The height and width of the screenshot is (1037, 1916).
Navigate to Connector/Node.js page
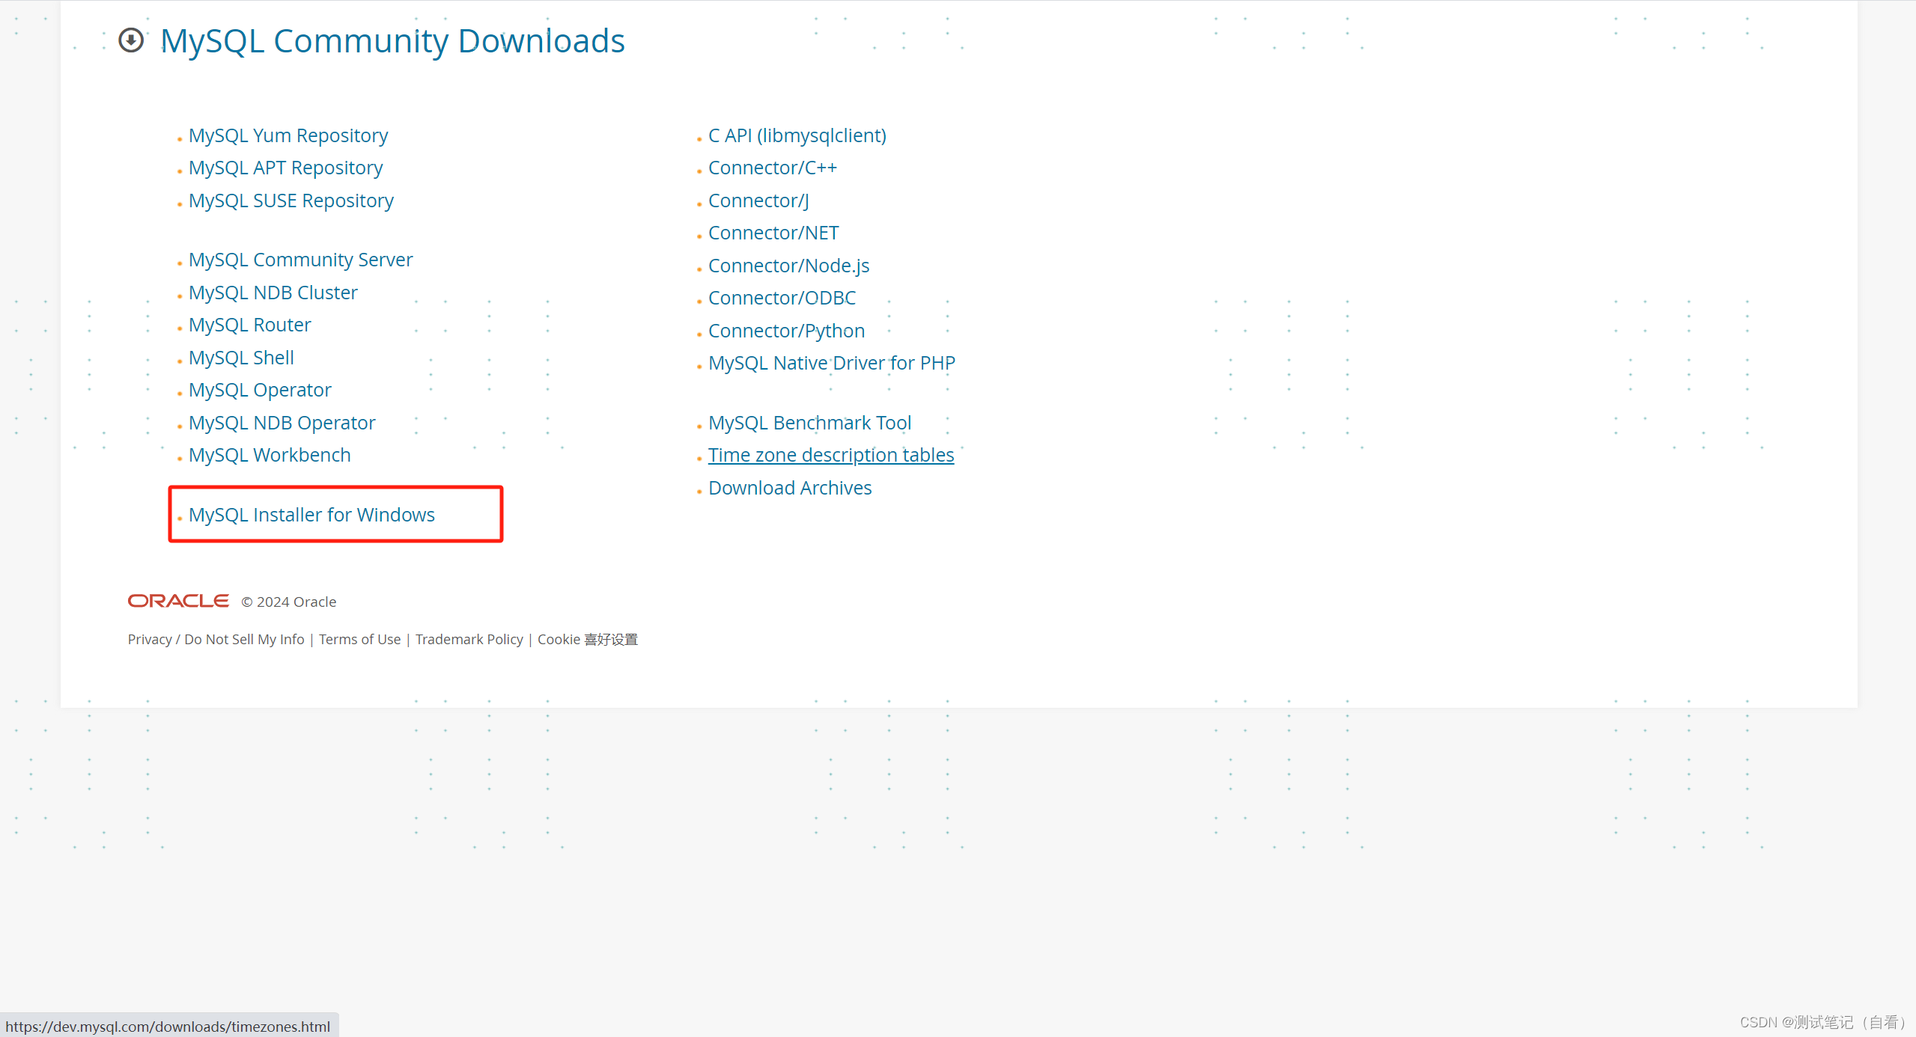789,266
